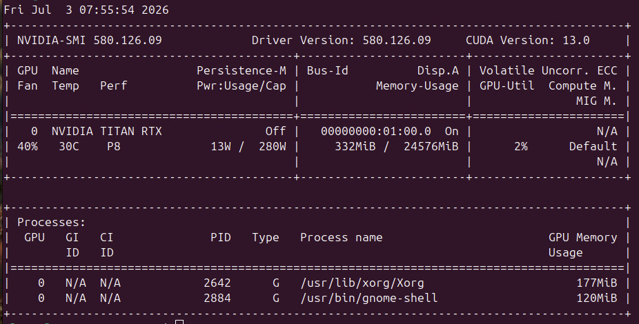Viewport: 639px width, 324px height.
Task: Click the gnome-shell memory usage "120MiB"
Action: (x=597, y=298)
